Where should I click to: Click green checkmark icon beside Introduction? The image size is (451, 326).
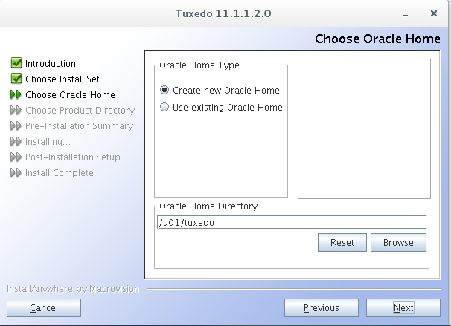pos(16,63)
